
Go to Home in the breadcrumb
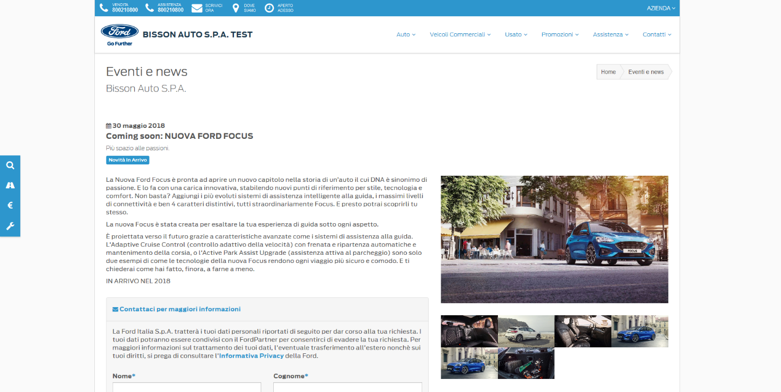pyautogui.click(x=608, y=72)
